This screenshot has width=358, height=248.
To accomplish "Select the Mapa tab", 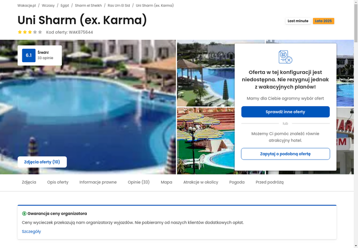I will [x=166, y=182].
